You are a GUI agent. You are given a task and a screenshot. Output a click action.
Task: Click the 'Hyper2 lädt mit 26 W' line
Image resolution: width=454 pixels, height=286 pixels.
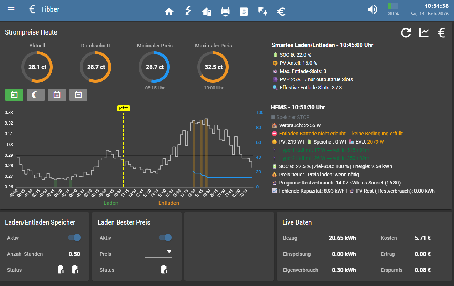click(x=320, y=158)
